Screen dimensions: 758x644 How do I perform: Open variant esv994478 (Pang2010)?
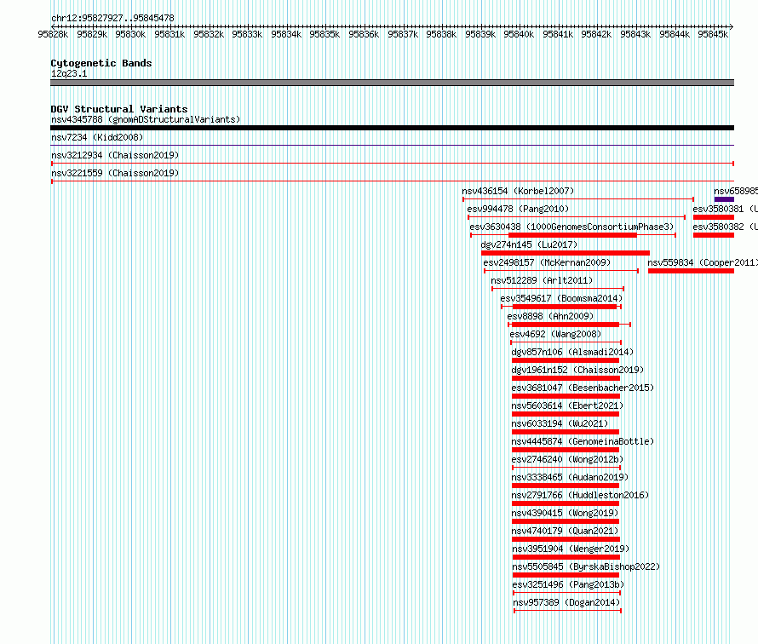pos(518,209)
